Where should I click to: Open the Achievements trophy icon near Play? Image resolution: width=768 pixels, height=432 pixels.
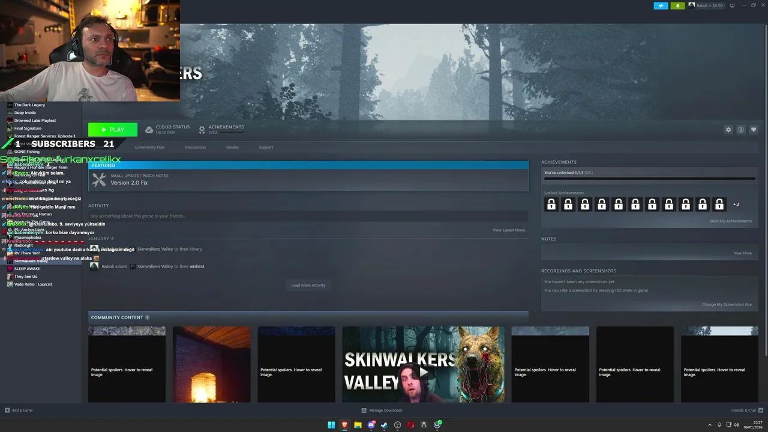202,130
